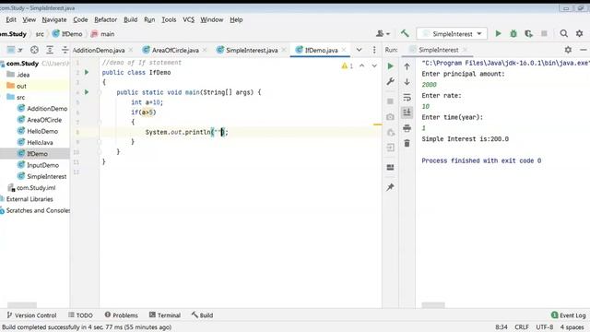Open IDE settings gear in top toolbar
Viewport: 590px width, 332px height.
580,33
